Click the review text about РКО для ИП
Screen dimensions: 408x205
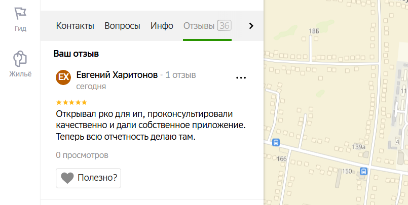coord(150,125)
